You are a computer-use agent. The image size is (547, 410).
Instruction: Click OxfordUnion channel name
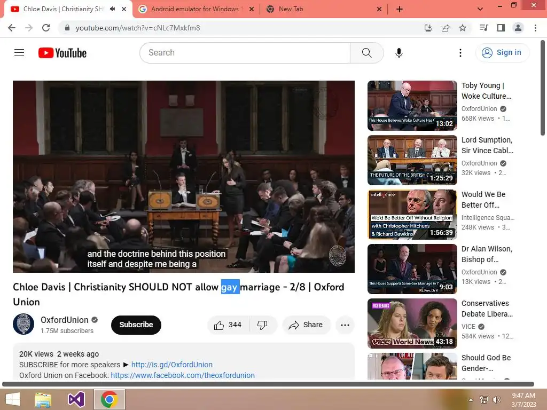click(65, 320)
